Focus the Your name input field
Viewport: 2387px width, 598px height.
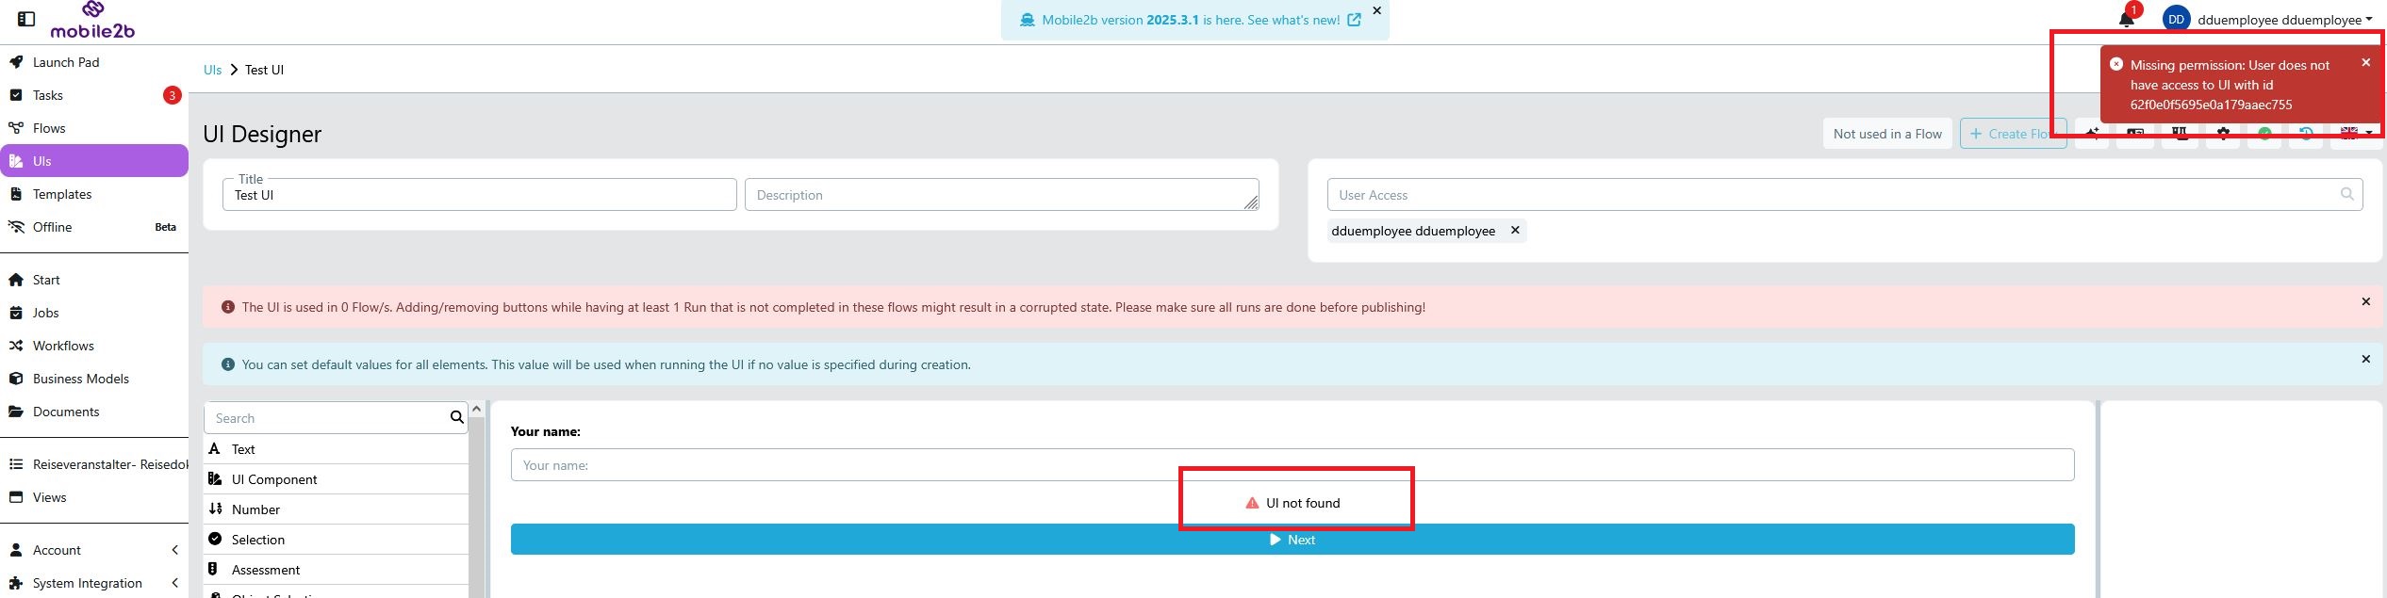(x=1292, y=465)
